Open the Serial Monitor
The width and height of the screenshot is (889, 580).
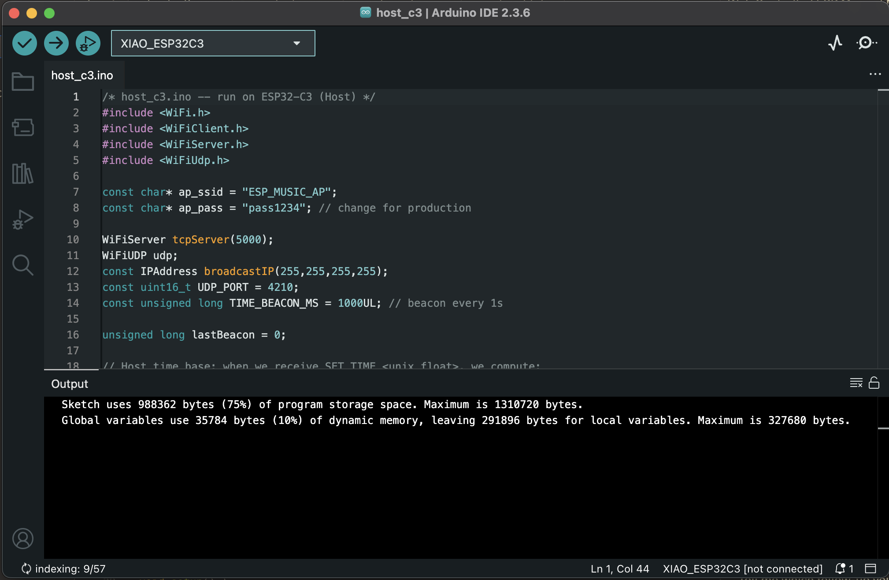point(866,43)
